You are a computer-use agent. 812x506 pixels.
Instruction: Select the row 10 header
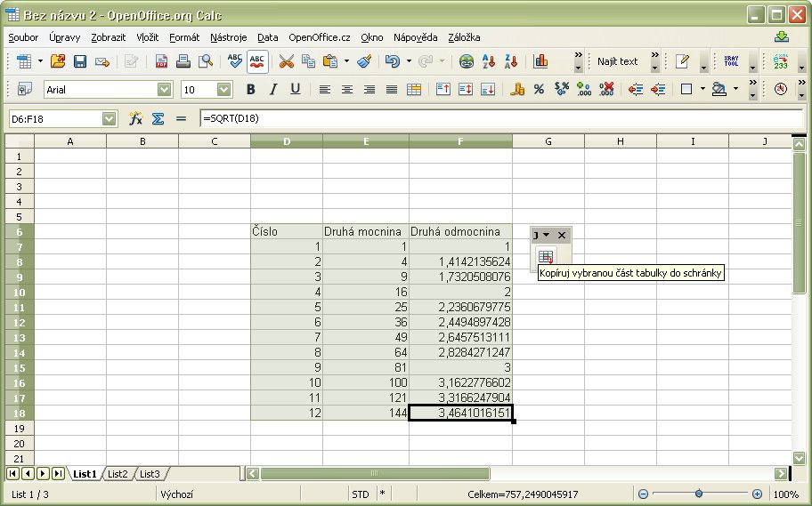pos(19,292)
